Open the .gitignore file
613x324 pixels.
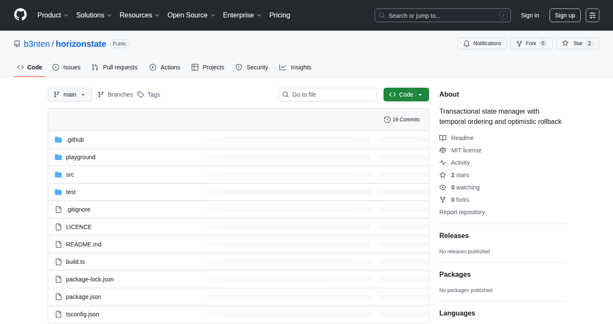[x=78, y=209]
